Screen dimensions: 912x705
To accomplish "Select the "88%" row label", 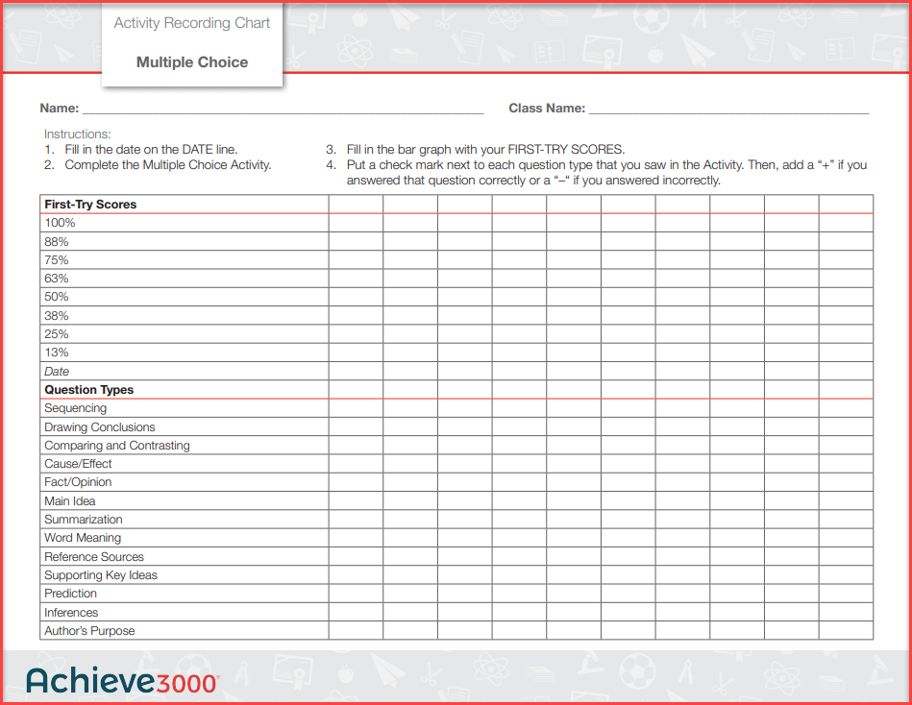I will (57, 242).
